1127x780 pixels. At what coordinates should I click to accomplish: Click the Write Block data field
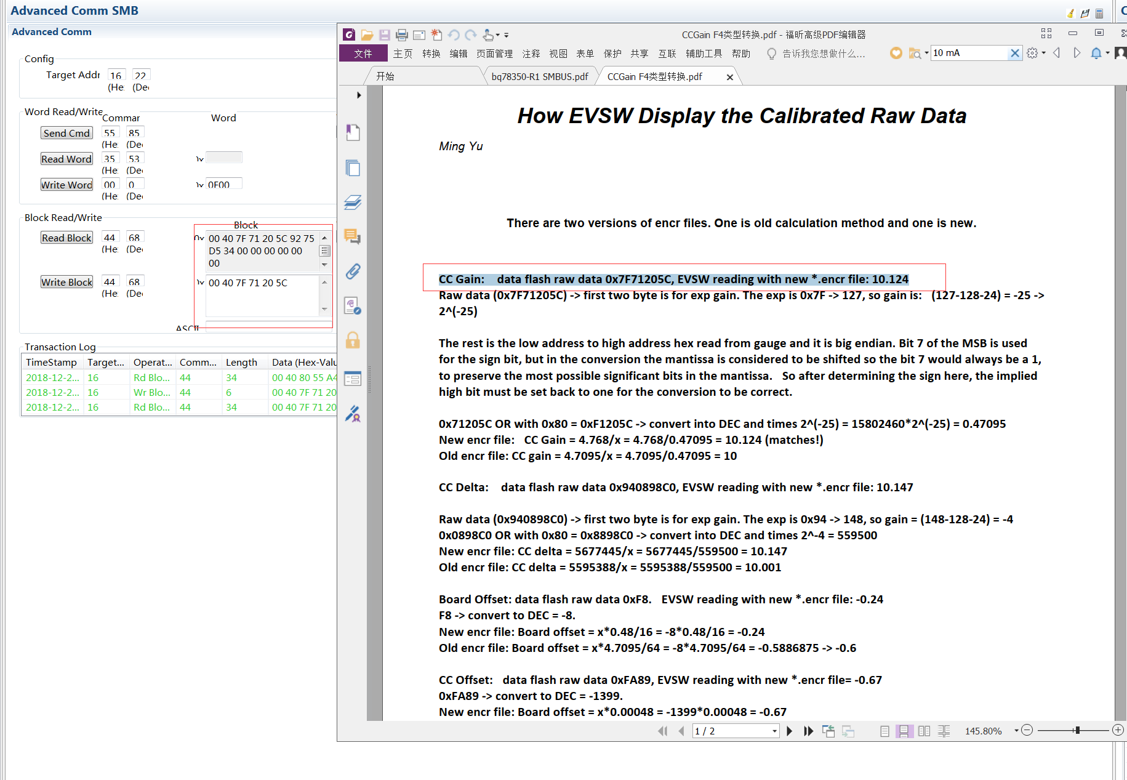tap(262, 296)
